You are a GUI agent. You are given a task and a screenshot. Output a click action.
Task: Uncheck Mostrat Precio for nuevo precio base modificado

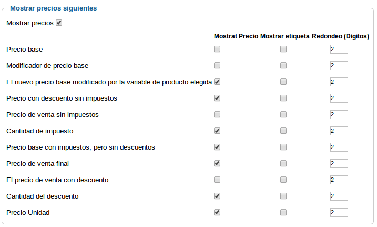click(217, 82)
